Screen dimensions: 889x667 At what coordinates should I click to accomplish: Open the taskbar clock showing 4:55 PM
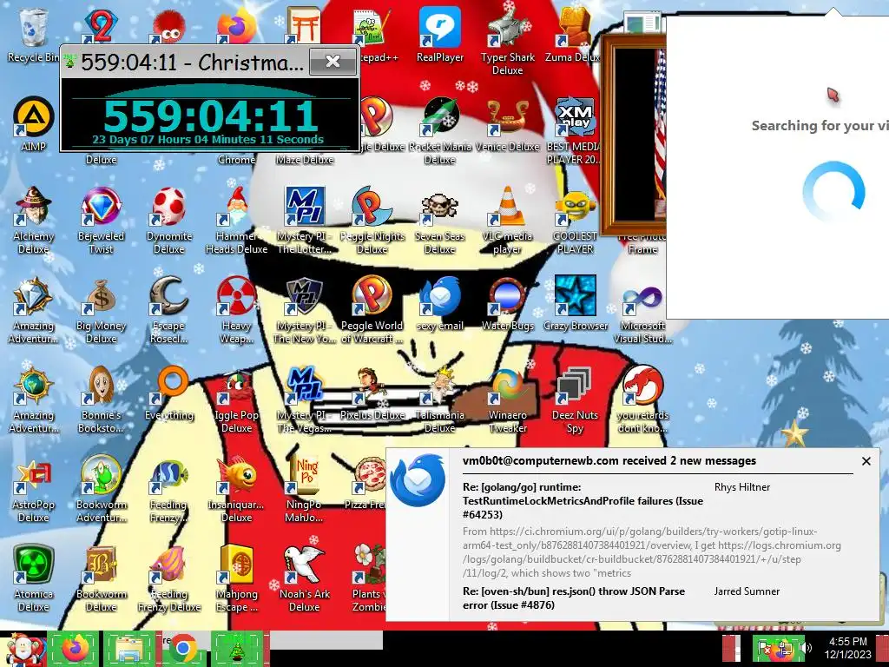(x=847, y=648)
